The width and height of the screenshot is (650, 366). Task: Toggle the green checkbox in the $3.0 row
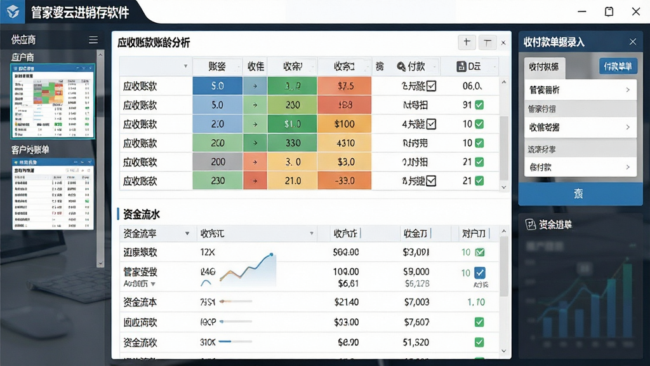tap(479, 162)
